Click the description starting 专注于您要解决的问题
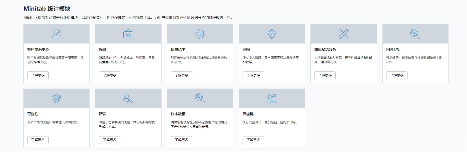Image resolution: width=467 pixels, height=152 pixels. click(127, 125)
